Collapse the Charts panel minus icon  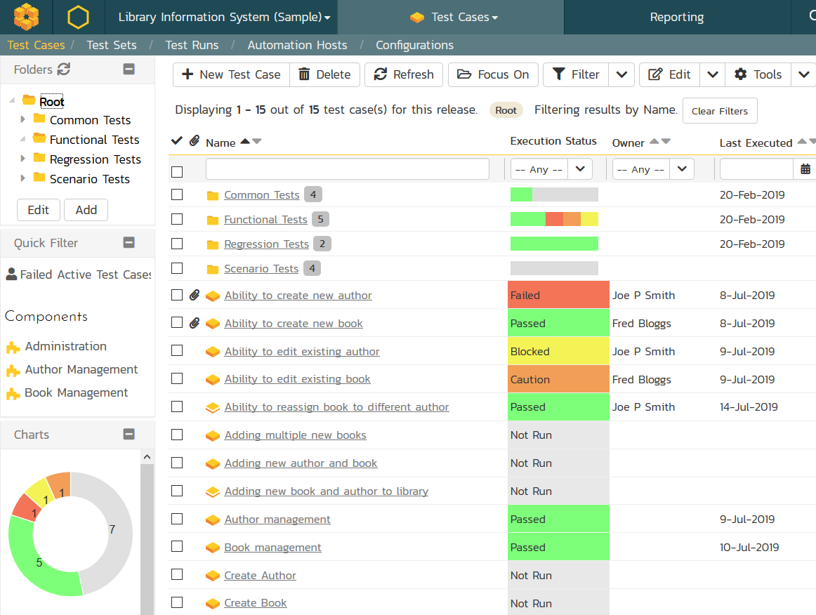tap(129, 435)
